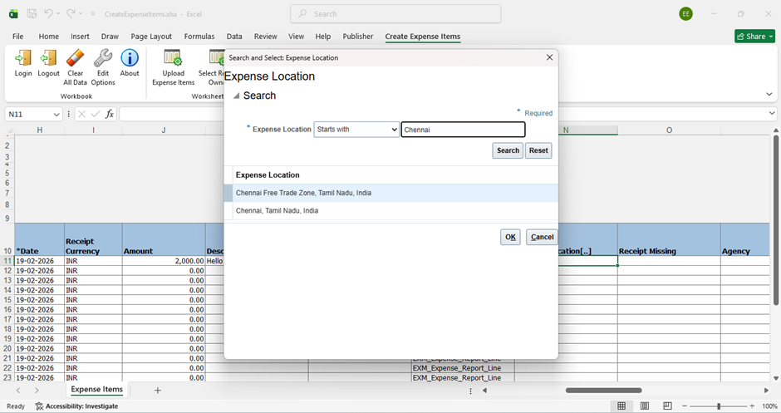The width and height of the screenshot is (781, 413).
Task: Open the File menu
Action: click(x=18, y=37)
